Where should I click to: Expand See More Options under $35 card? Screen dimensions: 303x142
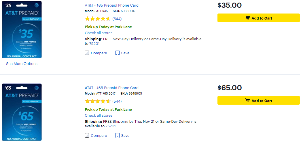pos(22,64)
